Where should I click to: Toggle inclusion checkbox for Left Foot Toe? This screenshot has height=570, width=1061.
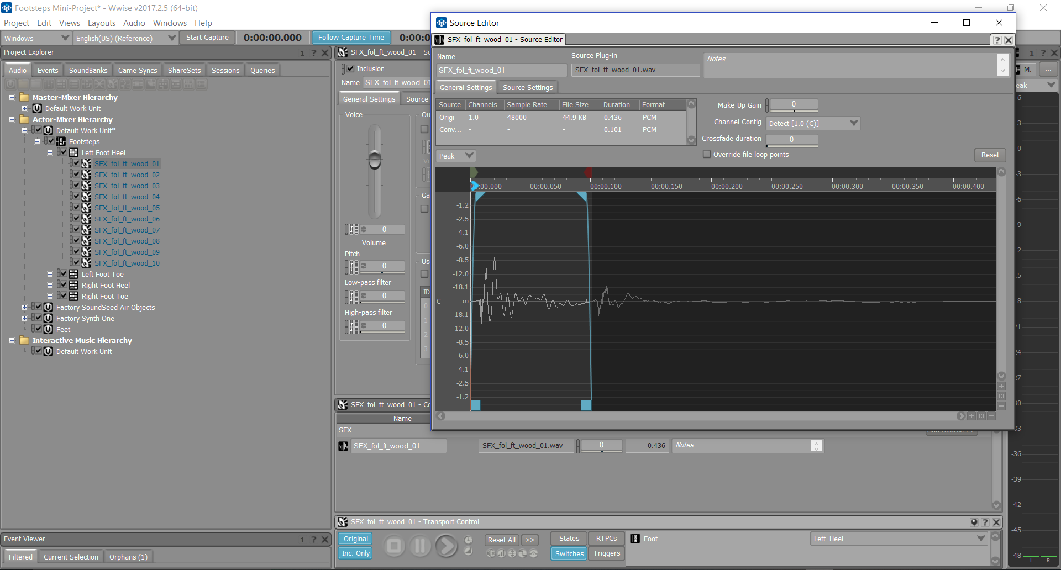pyautogui.click(x=64, y=273)
